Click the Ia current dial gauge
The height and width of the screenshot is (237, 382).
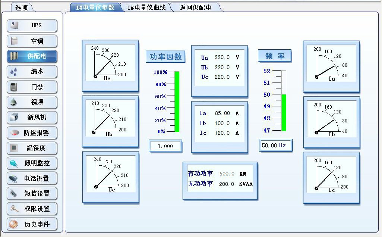coord(331,67)
